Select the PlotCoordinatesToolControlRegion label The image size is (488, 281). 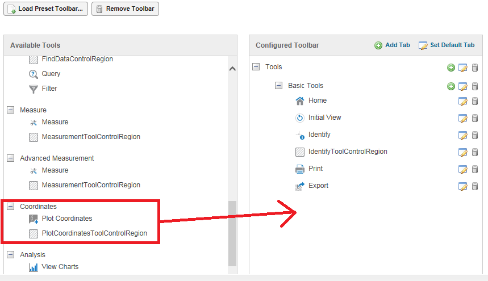94,233
